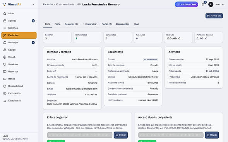Go to Equipo menu label
The image size is (228, 142).
point(12,50)
